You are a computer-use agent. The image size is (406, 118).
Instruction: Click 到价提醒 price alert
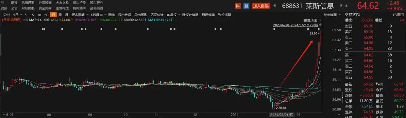224,15
